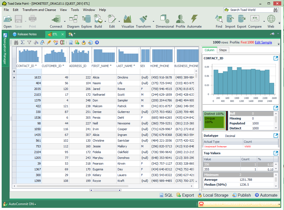This screenshot has height=210, width=284.
Task: Open the Navigation Manager side panel
Action: click(5, 49)
